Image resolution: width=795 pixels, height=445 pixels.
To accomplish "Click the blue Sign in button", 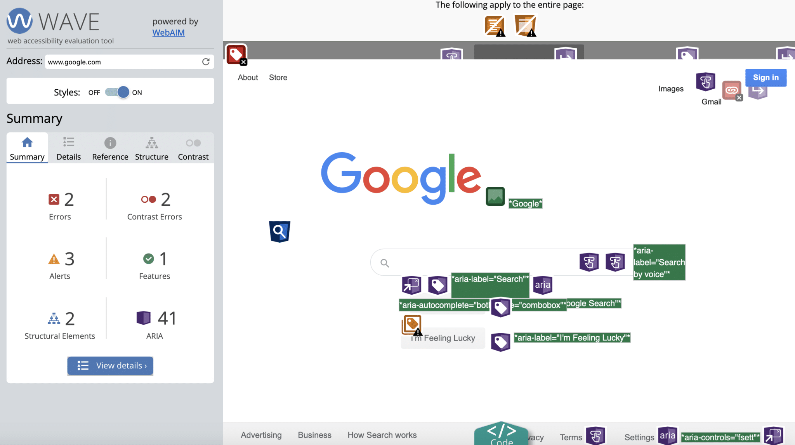I will 765,77.
